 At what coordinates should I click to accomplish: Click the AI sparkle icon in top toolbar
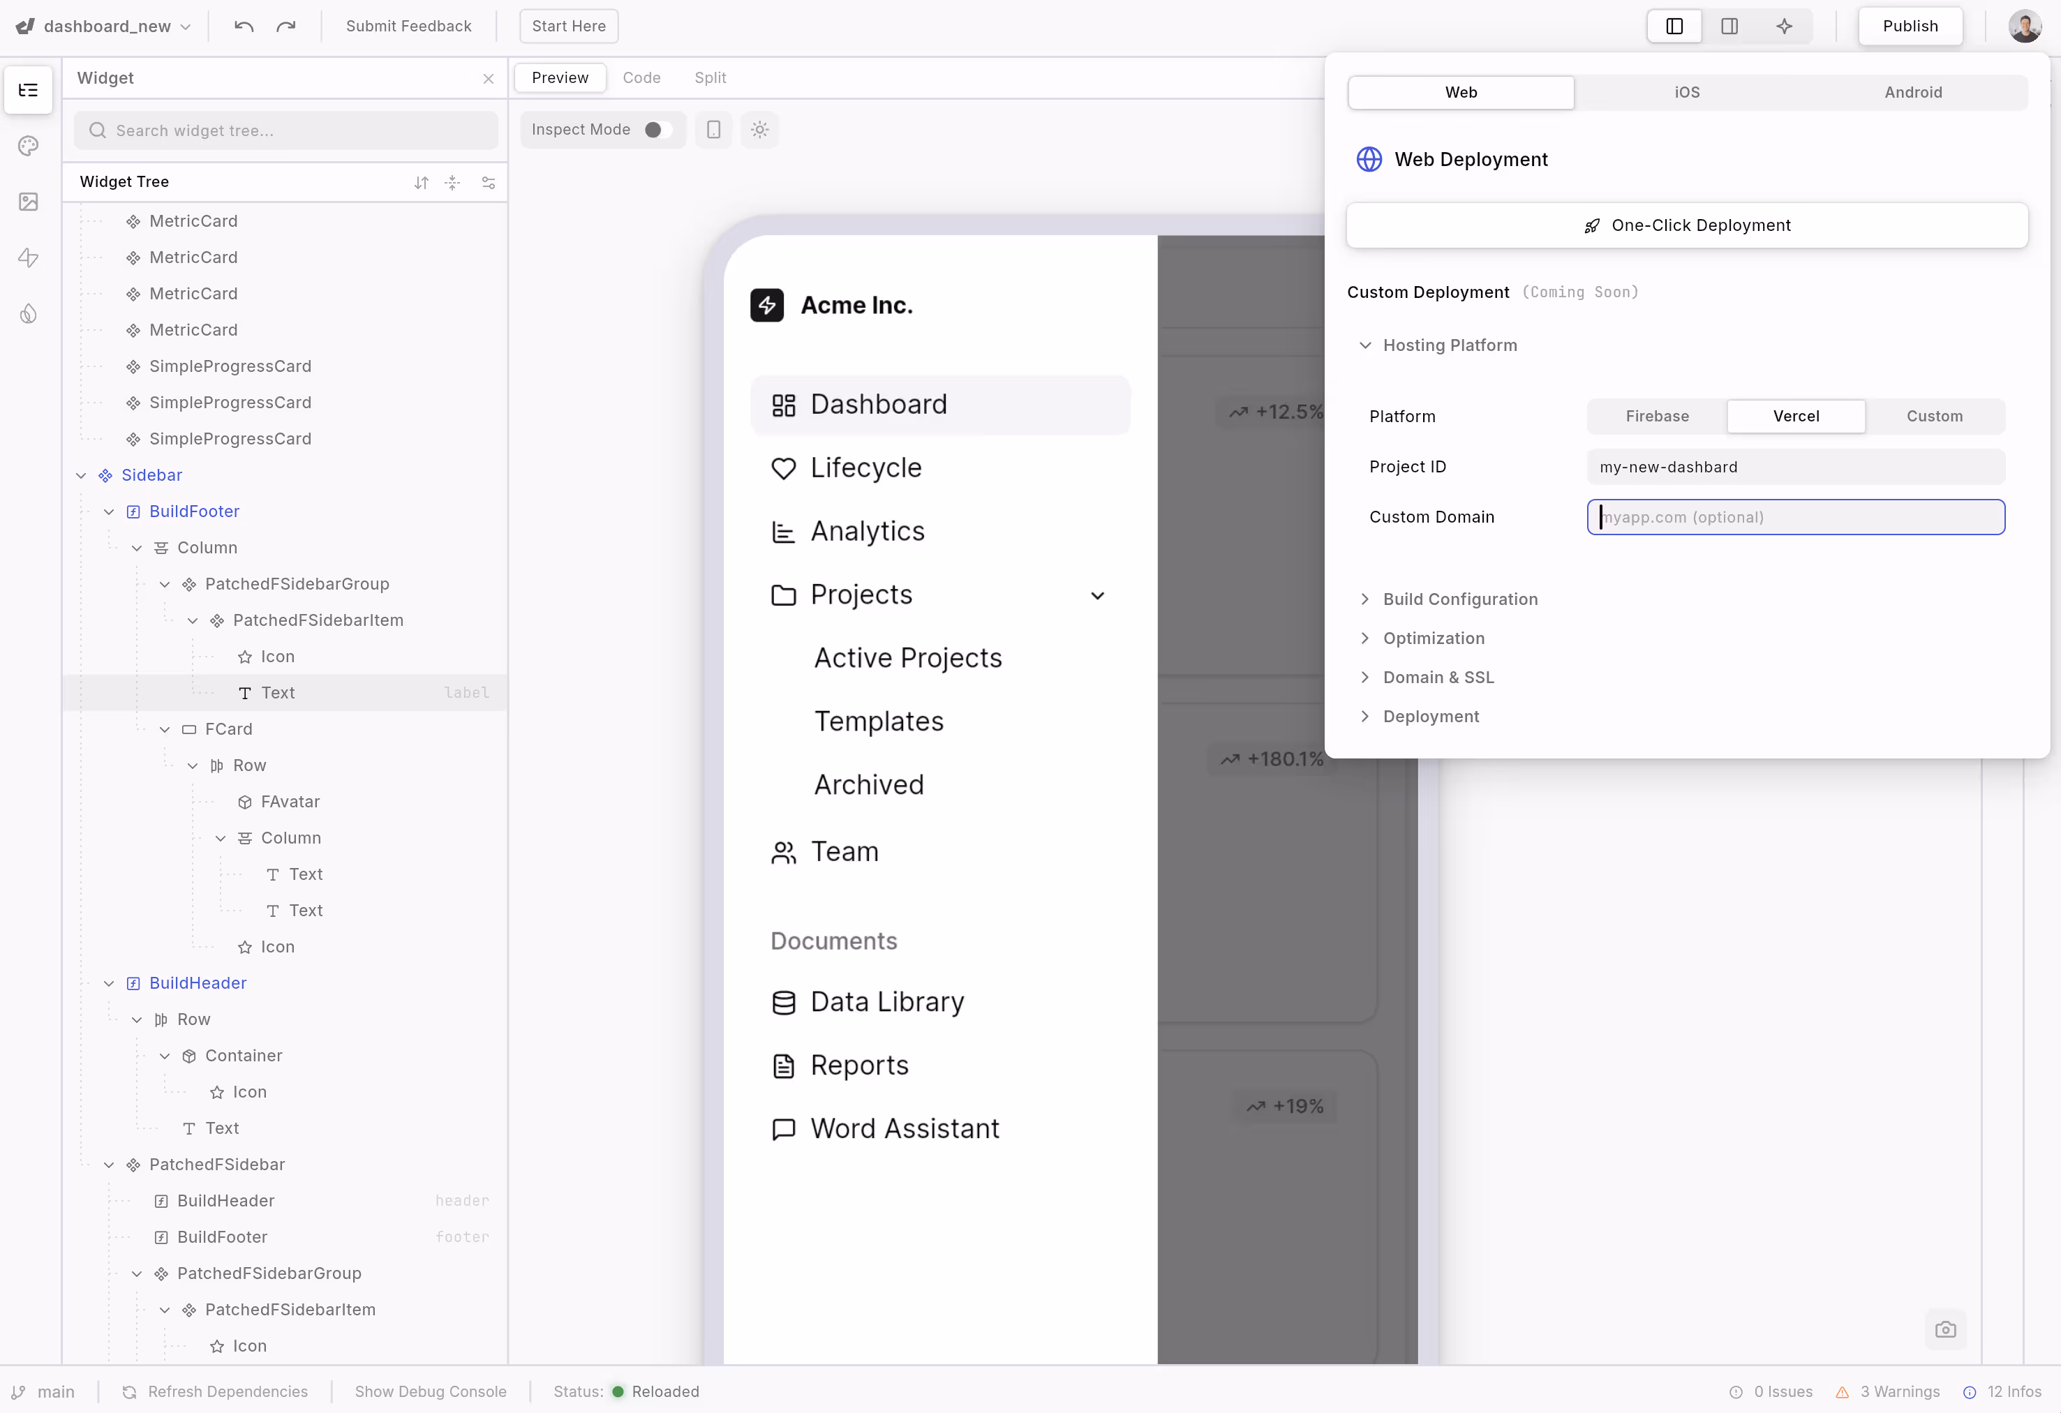click(x=1785, y=26)
